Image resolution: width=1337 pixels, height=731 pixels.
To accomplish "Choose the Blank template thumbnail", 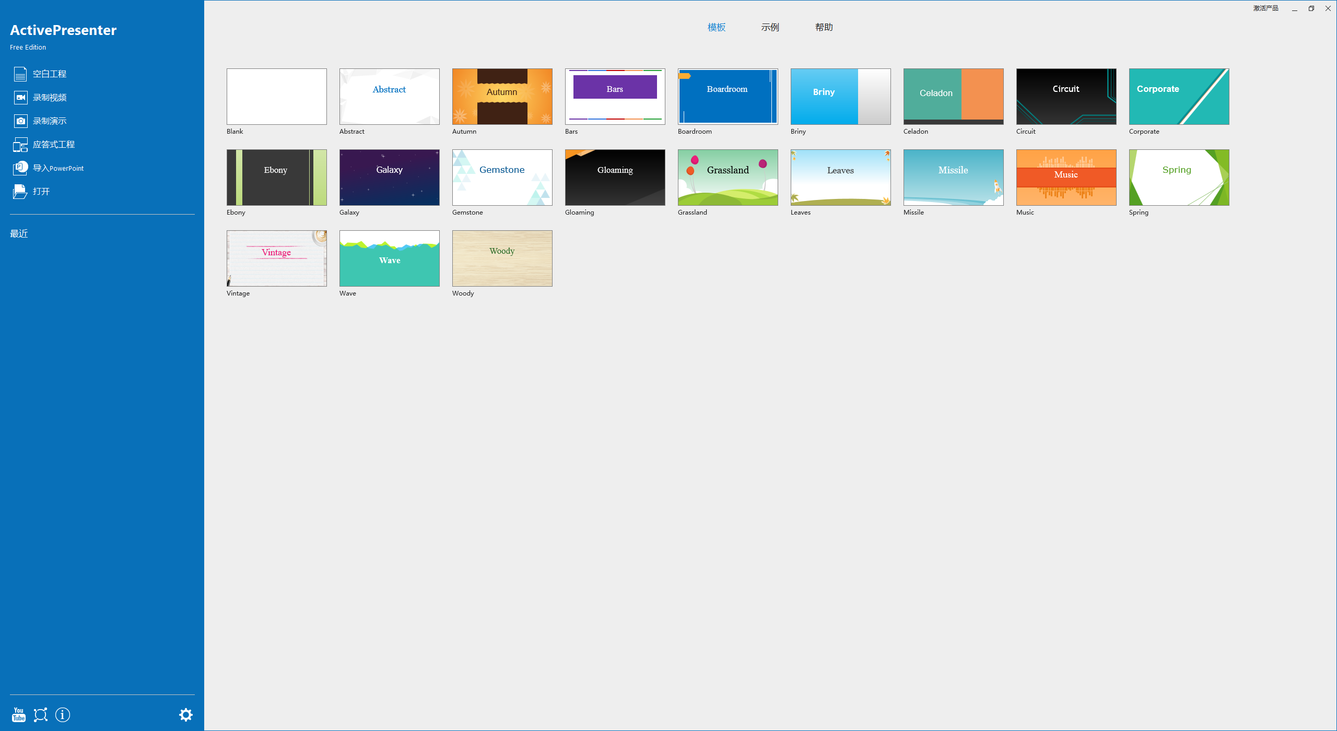I will (276, 97).
